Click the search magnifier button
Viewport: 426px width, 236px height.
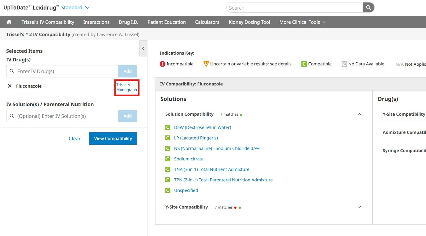pyautogui.click(x=368, y=8)
